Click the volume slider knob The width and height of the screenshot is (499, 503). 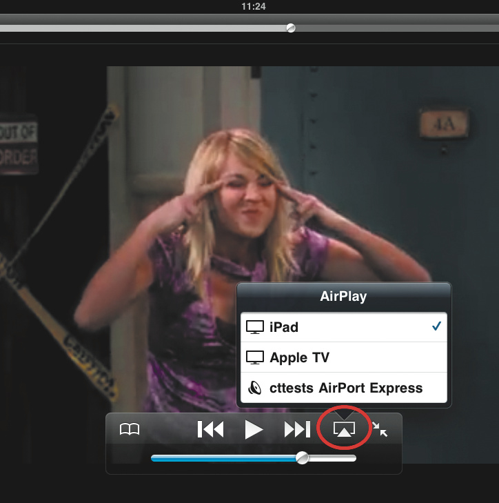coord(302,457)
